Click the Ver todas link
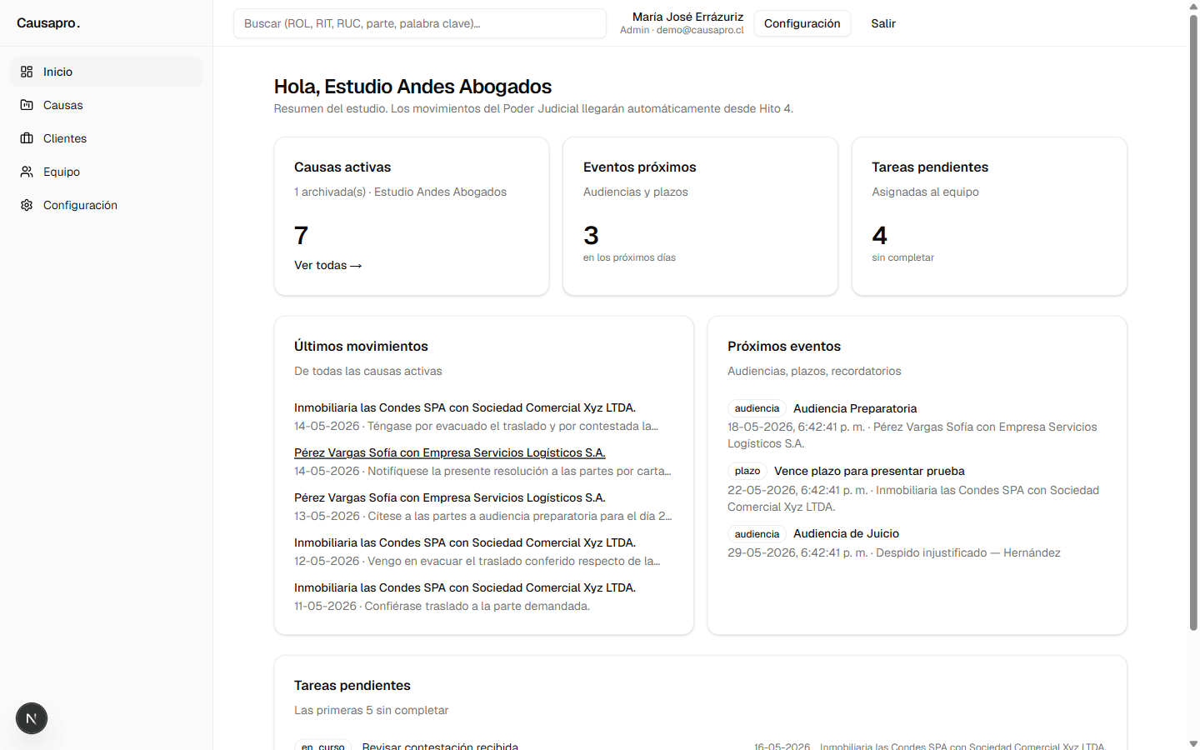1200x750 pixels. point(328,265)
